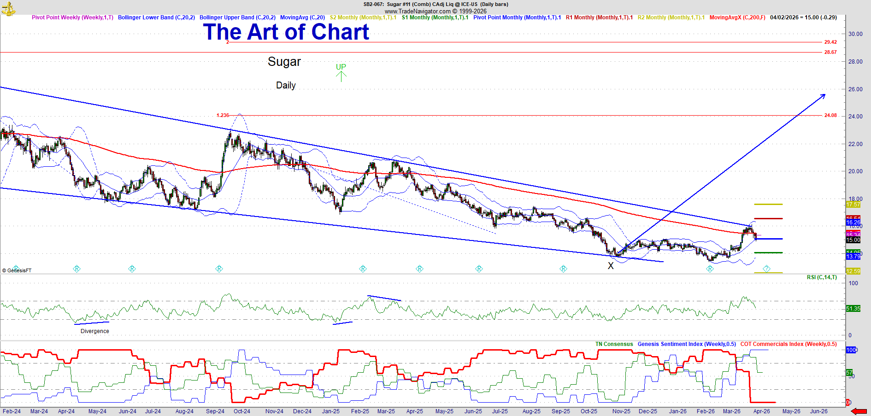Pick the rollover R marker above Jun-25
Image resolution: width=871 pixels, height=416 pixels.
point(479,269)
